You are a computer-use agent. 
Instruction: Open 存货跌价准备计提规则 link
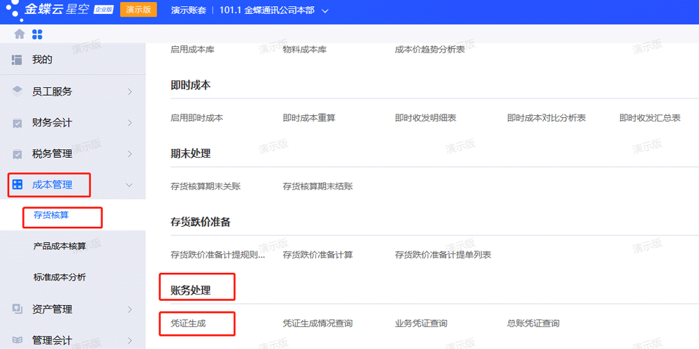click(x=217, y=255)
